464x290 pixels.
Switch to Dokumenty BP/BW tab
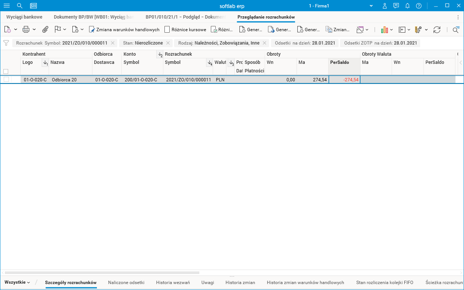[x=94, y=17]
